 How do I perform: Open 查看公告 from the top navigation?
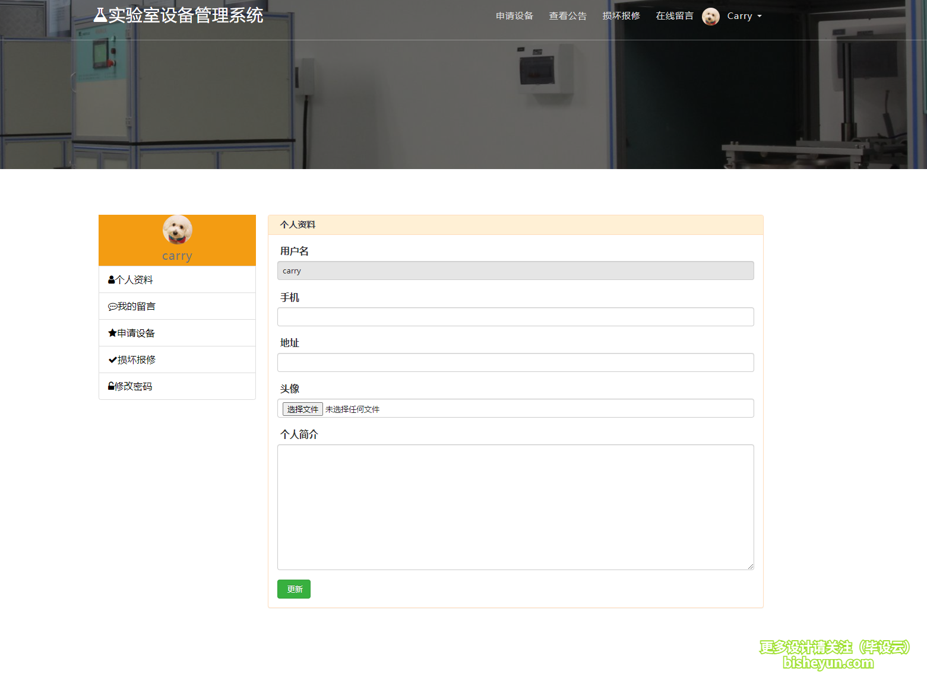568,16
